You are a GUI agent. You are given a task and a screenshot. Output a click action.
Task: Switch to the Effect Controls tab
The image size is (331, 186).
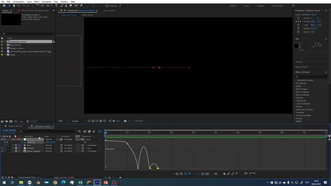click(35, 10)
